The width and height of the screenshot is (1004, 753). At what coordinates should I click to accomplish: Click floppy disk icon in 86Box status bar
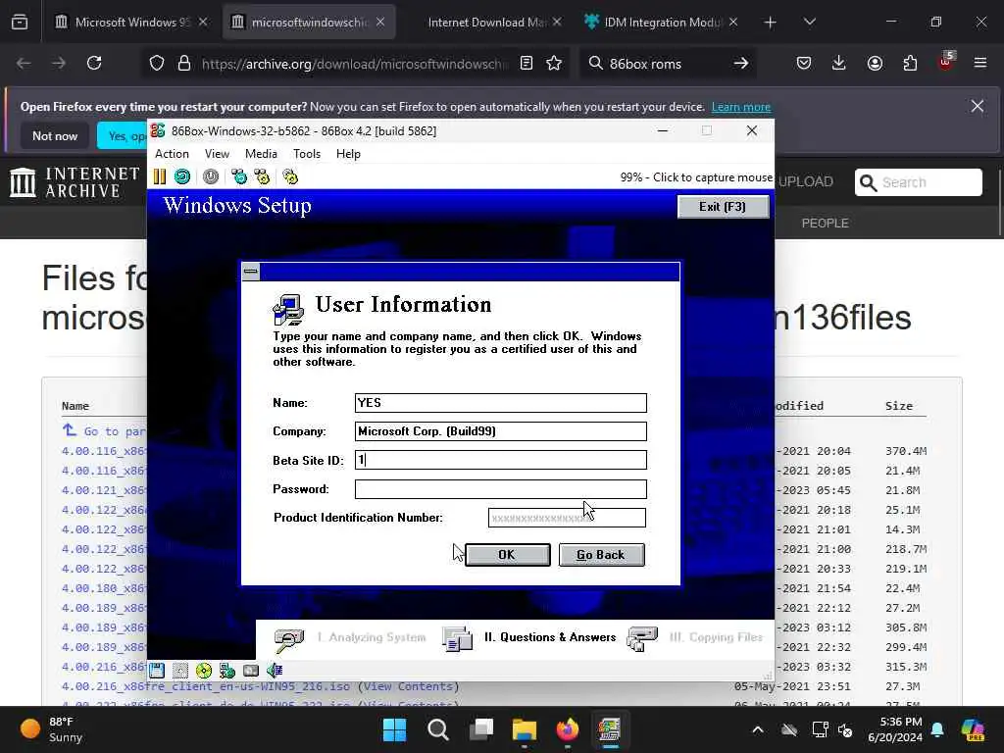pyautogui.click(x=157, y=671)
